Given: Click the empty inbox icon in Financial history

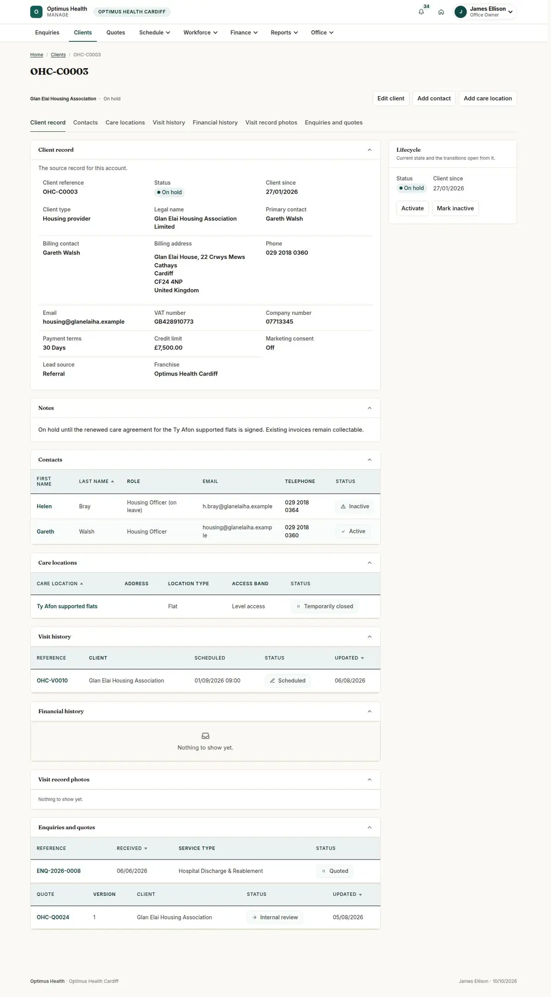Looking at the screenshot, I should pyautogui.click(x=205, y=736).
